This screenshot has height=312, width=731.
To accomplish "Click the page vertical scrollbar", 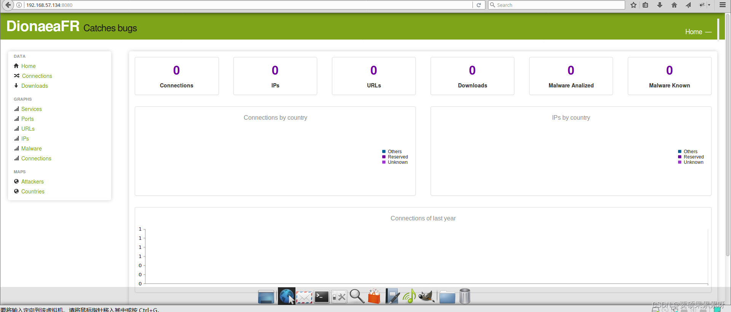I will point(728,135).
